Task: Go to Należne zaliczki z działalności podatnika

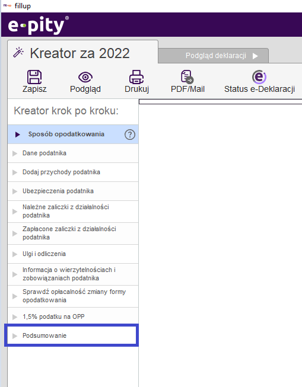Action: pyautogui.click(x=73, y=212)
